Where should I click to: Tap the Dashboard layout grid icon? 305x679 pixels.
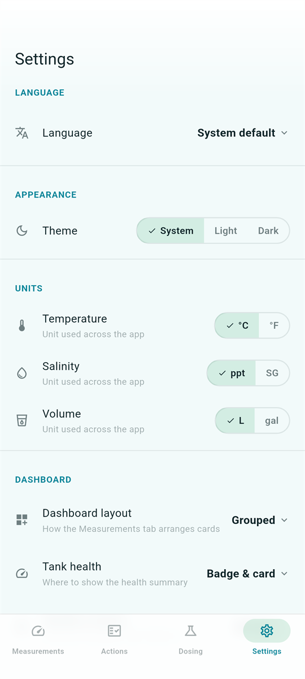22,520
